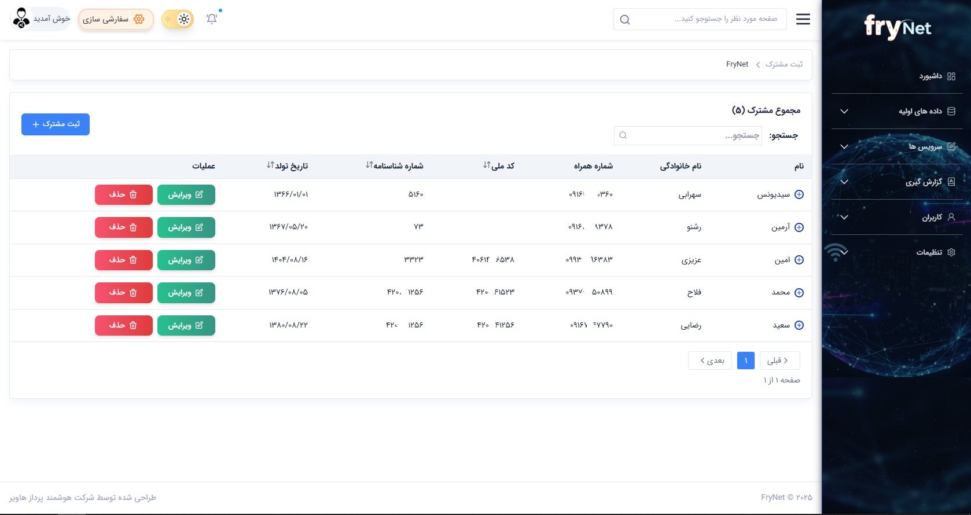
Task: Expand row details for سیدیونس
Action: 799,194
